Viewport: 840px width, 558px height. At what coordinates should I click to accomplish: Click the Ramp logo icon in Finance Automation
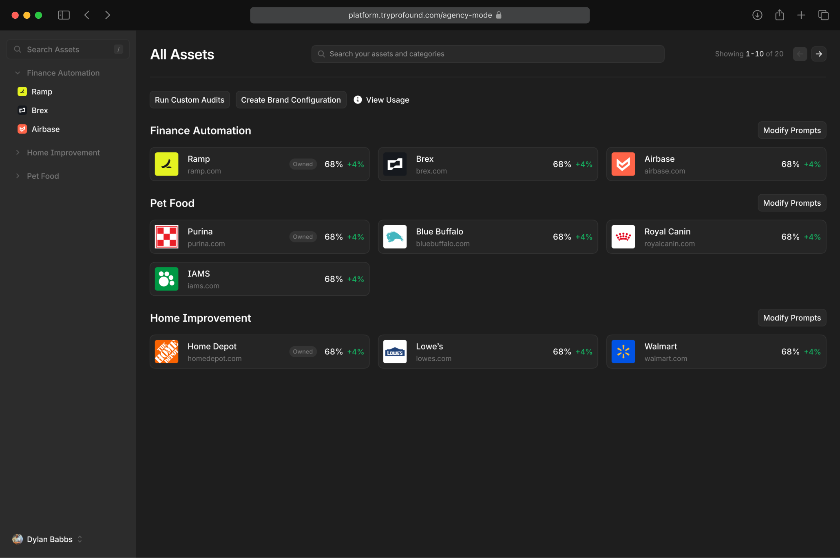(x=166, y=164)
